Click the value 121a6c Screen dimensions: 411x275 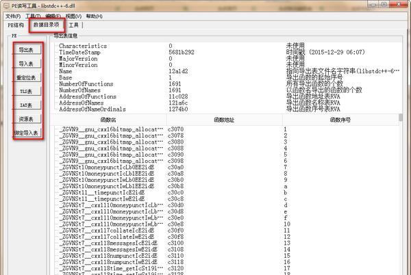178,103
